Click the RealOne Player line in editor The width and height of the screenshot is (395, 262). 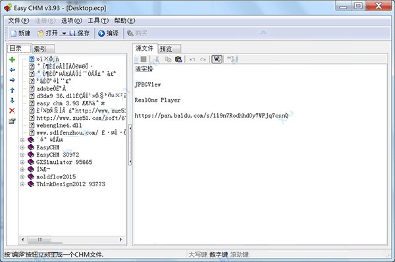click(157, 100)
